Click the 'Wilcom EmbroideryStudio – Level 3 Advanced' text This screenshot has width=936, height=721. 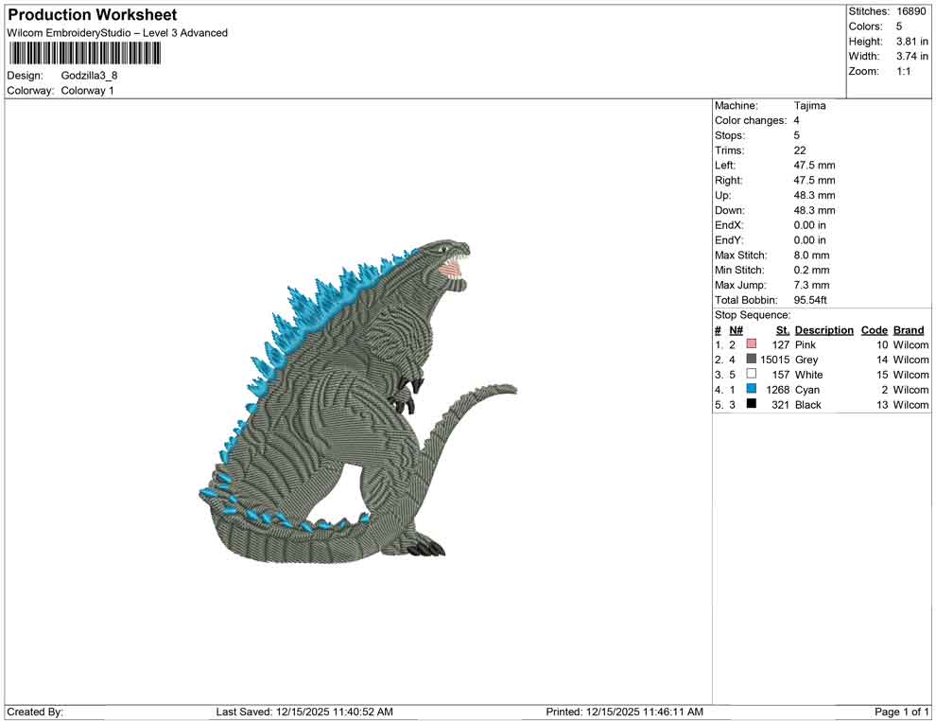click(117, 33)
